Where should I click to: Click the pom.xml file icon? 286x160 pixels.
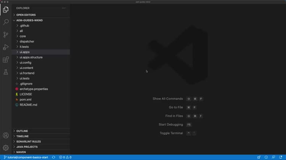17,100
